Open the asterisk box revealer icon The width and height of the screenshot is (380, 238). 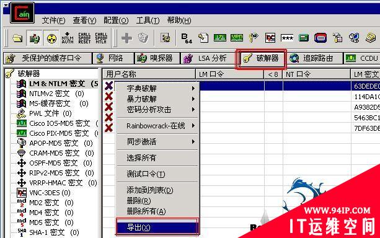286,38
